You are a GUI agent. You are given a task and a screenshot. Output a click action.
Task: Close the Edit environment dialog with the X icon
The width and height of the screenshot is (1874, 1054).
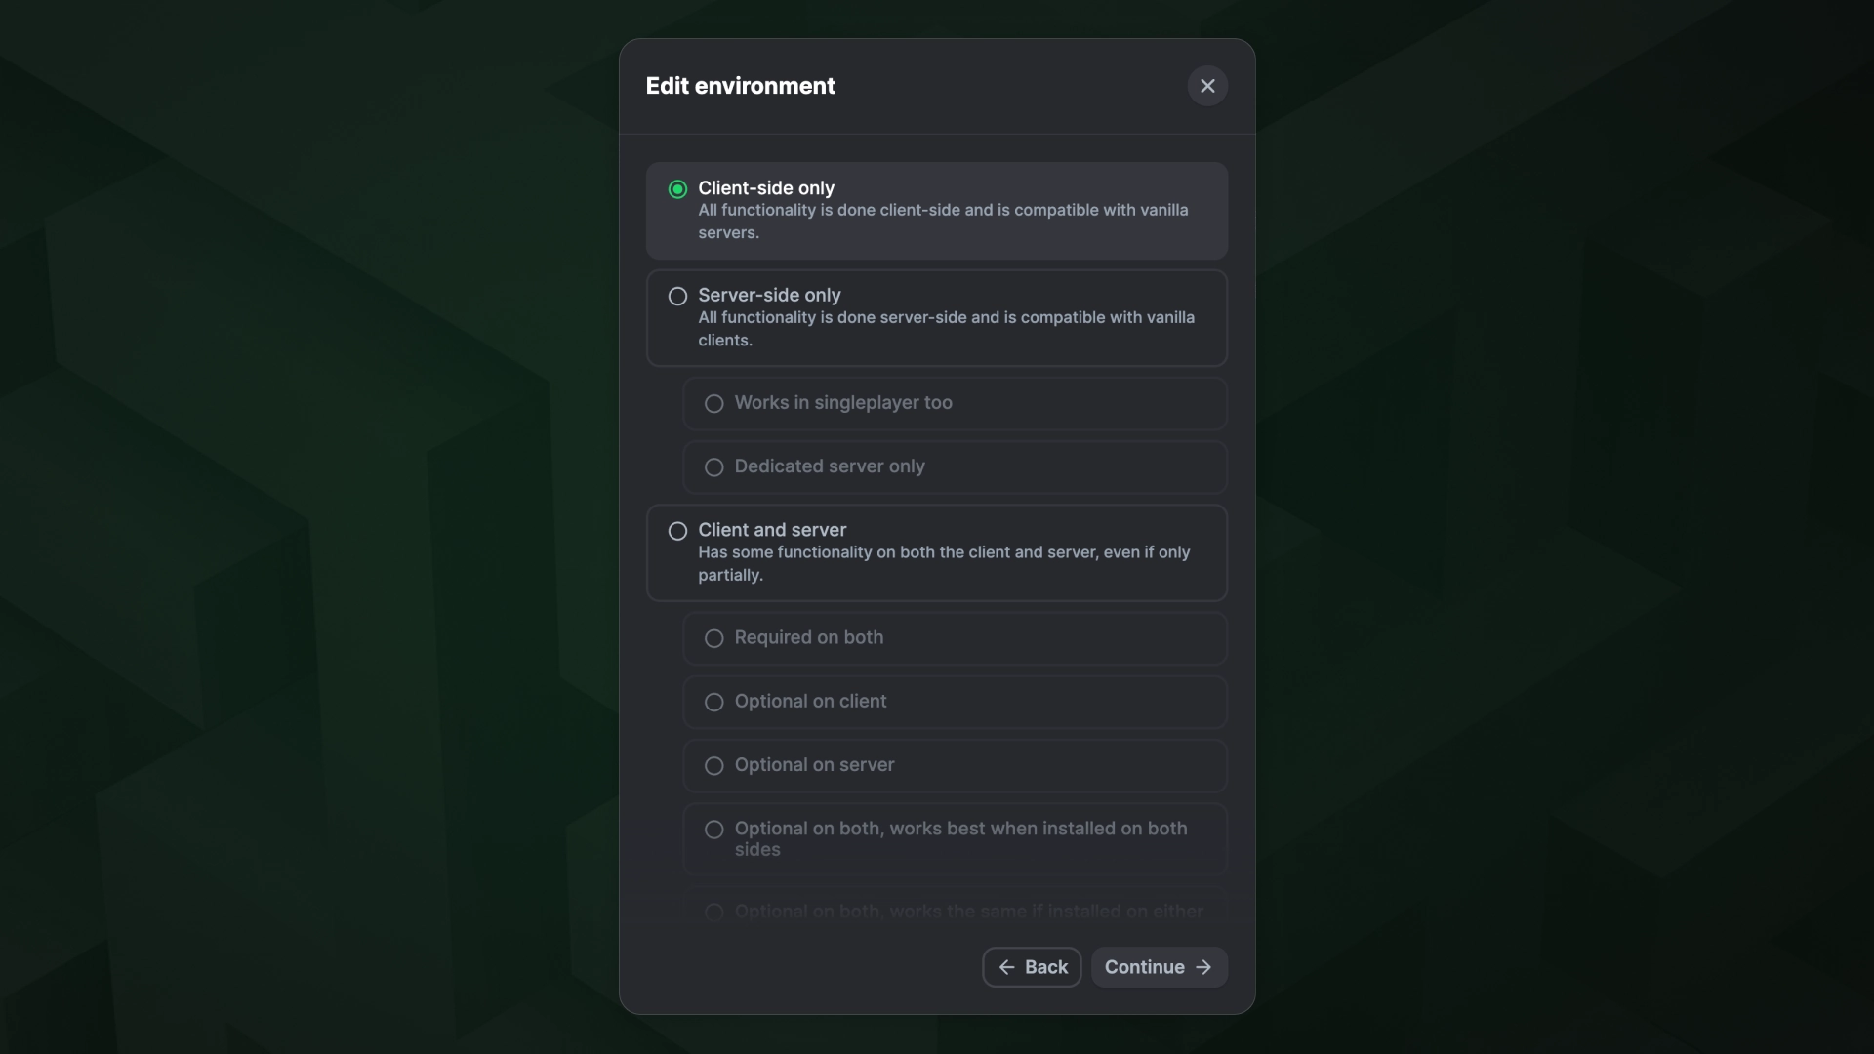tap(1207, 85)
